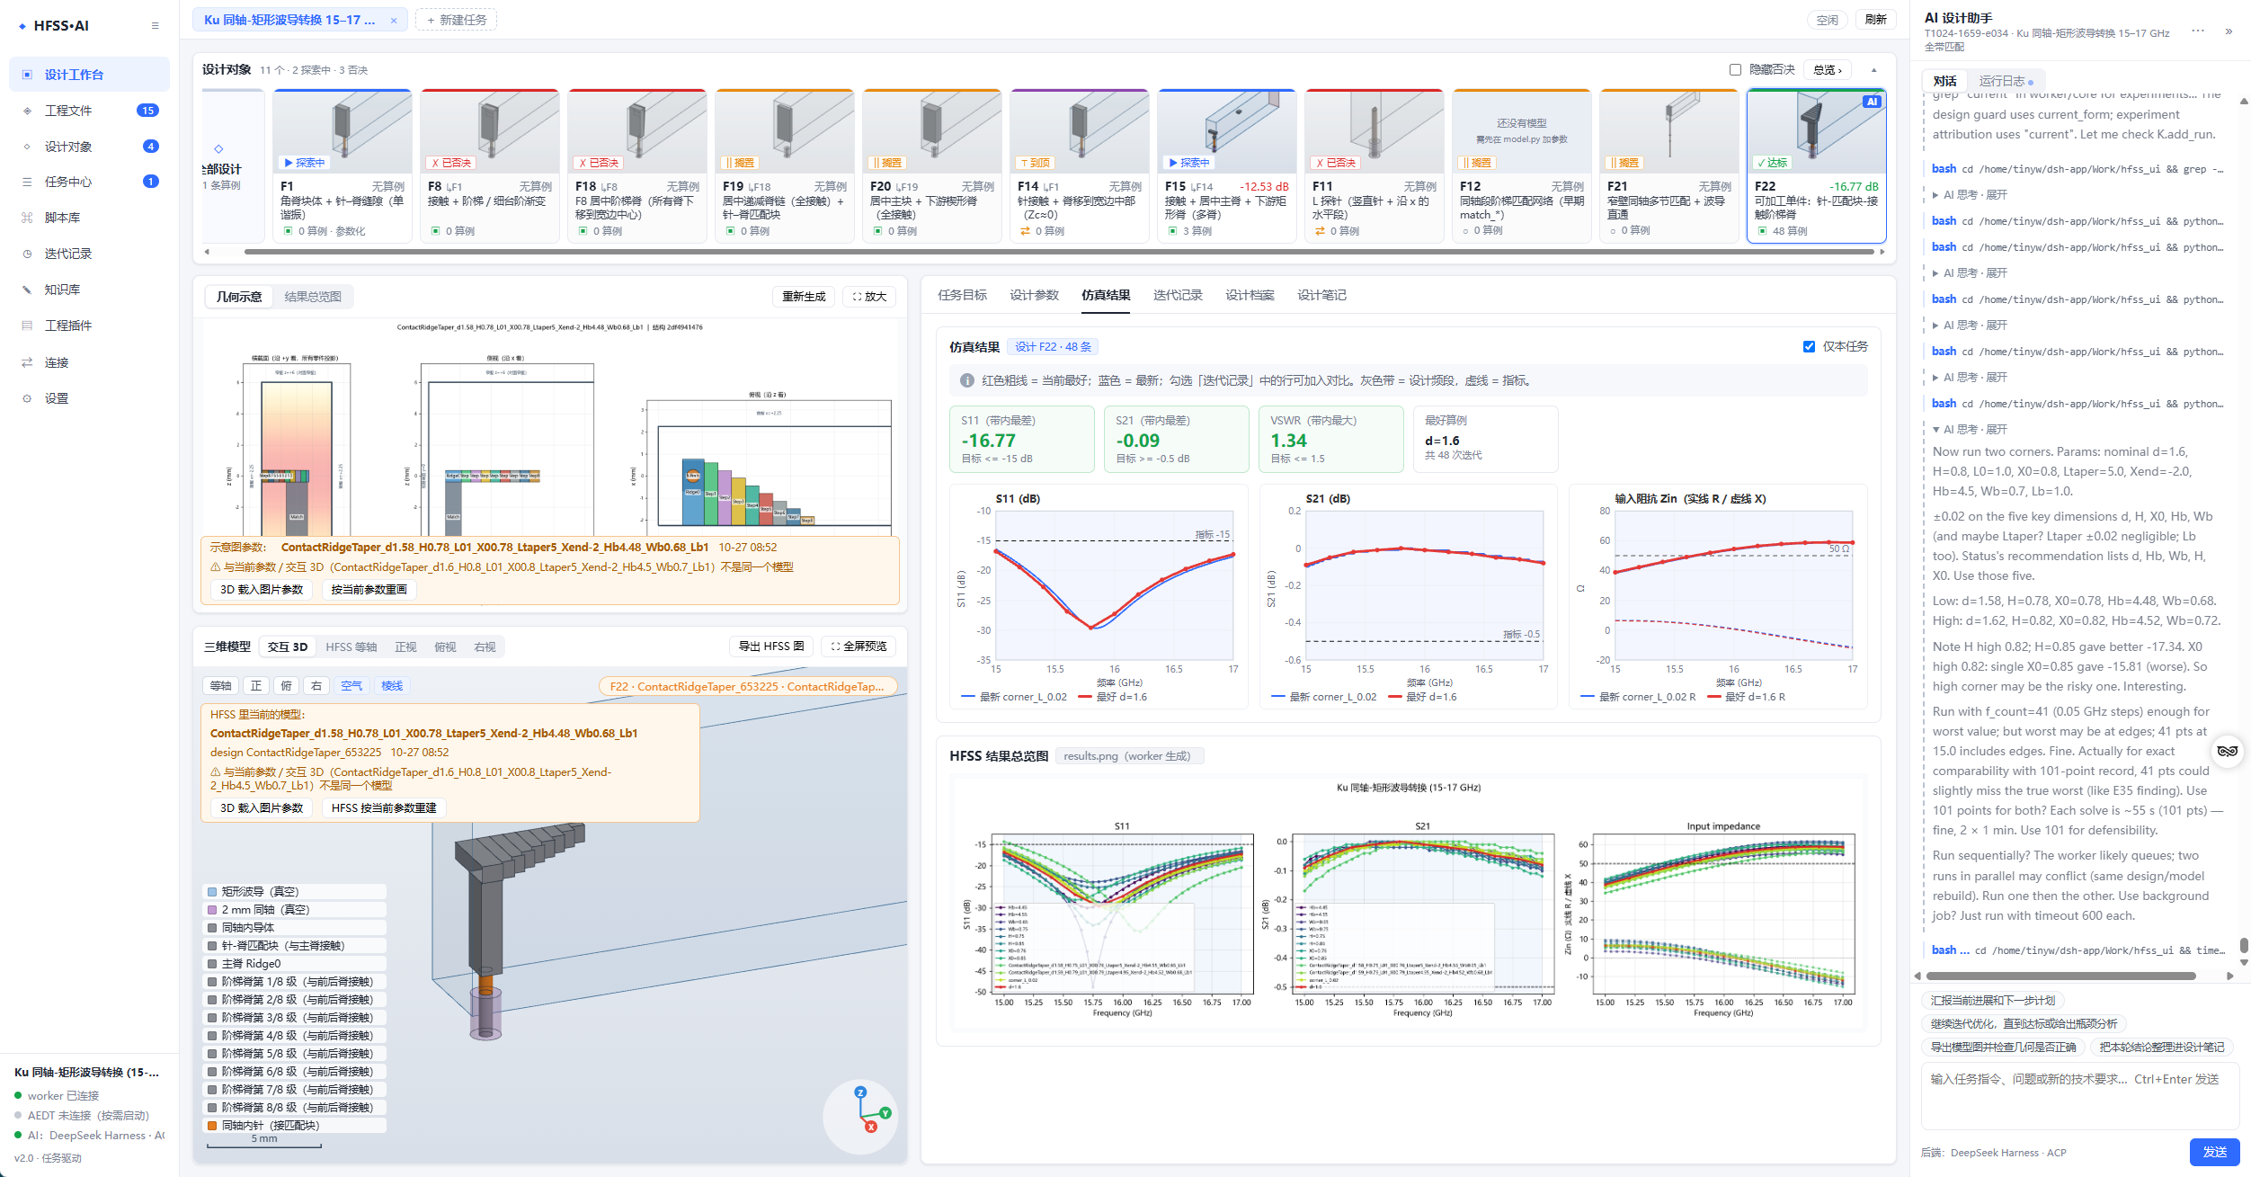Screen dimensions: 2251x1177
Task: Open 设置 settings in the sidebar
Action: (x=89, y=398)
